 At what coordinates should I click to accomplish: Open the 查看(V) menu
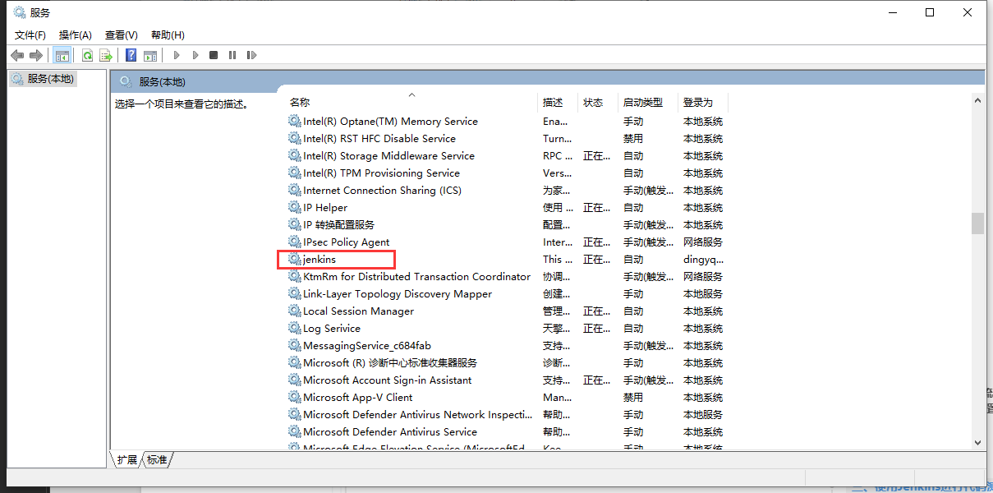point(120,35)
